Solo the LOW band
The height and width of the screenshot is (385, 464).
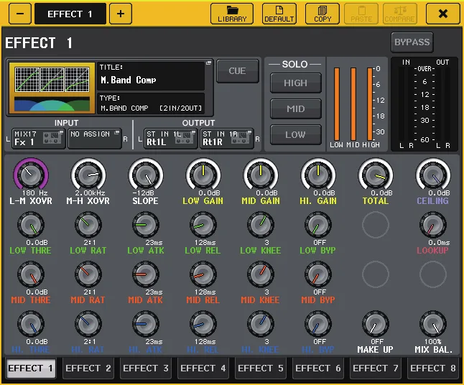point(296,134)
